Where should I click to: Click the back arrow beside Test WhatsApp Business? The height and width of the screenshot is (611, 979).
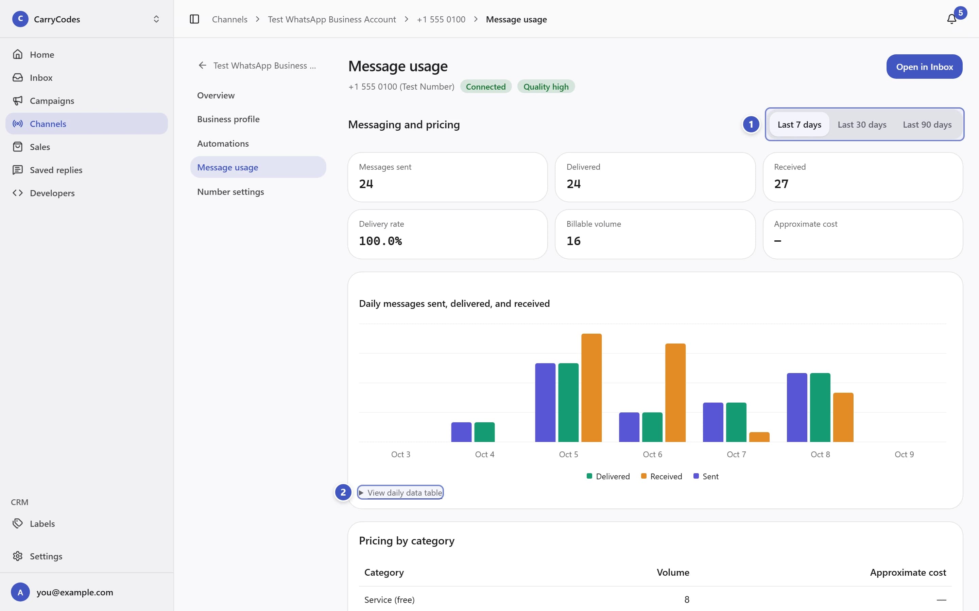[x=202, y=65]
